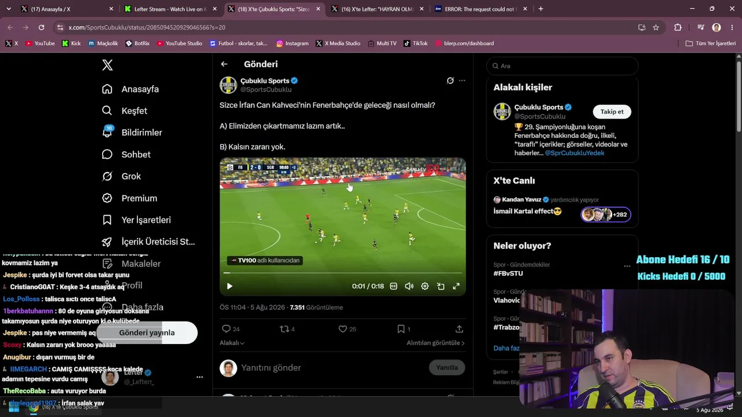Open the tab search dropdown arrow
Screen dimensions: 742x417
[x=8, y=9]
